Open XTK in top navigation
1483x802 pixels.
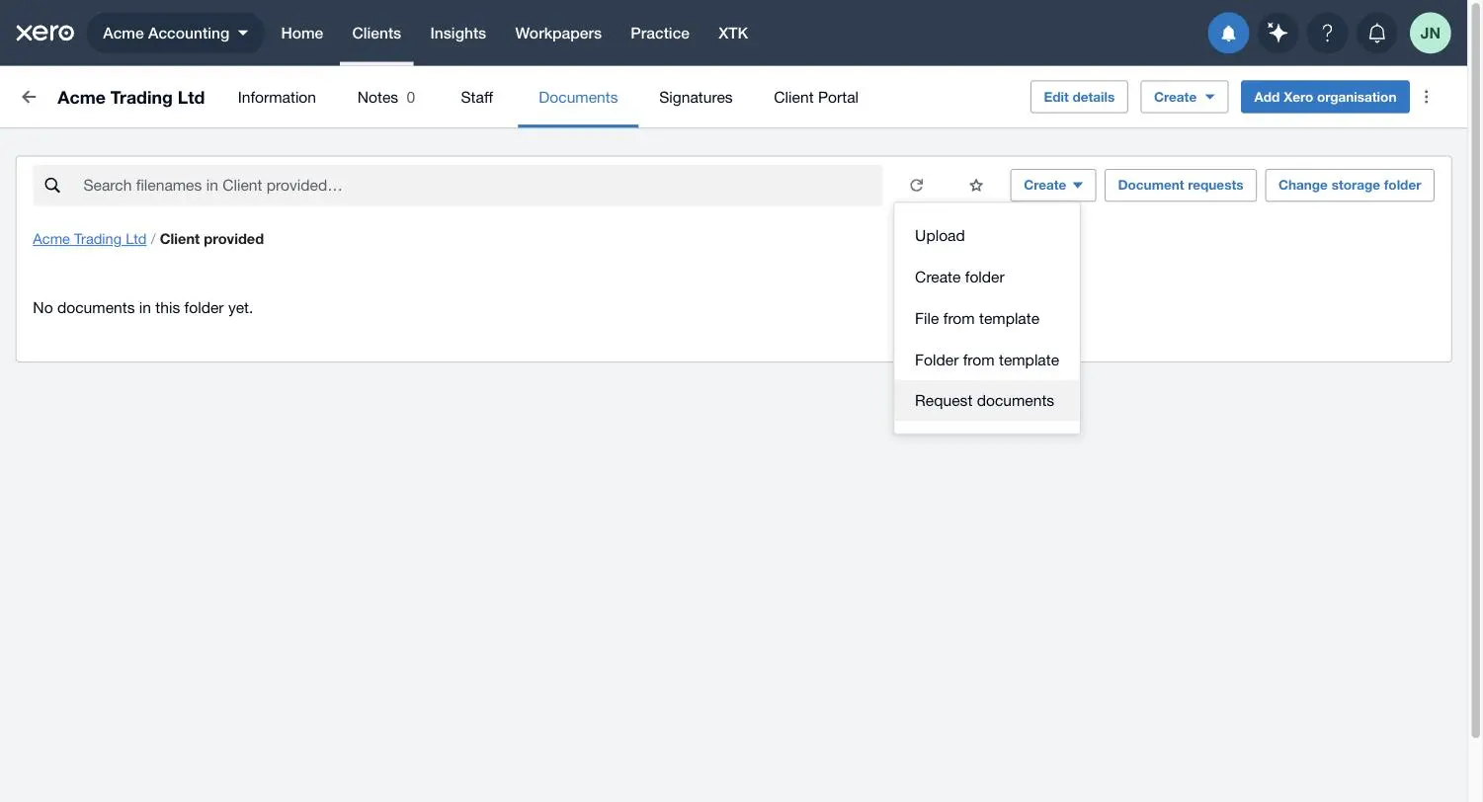(733, 33)
